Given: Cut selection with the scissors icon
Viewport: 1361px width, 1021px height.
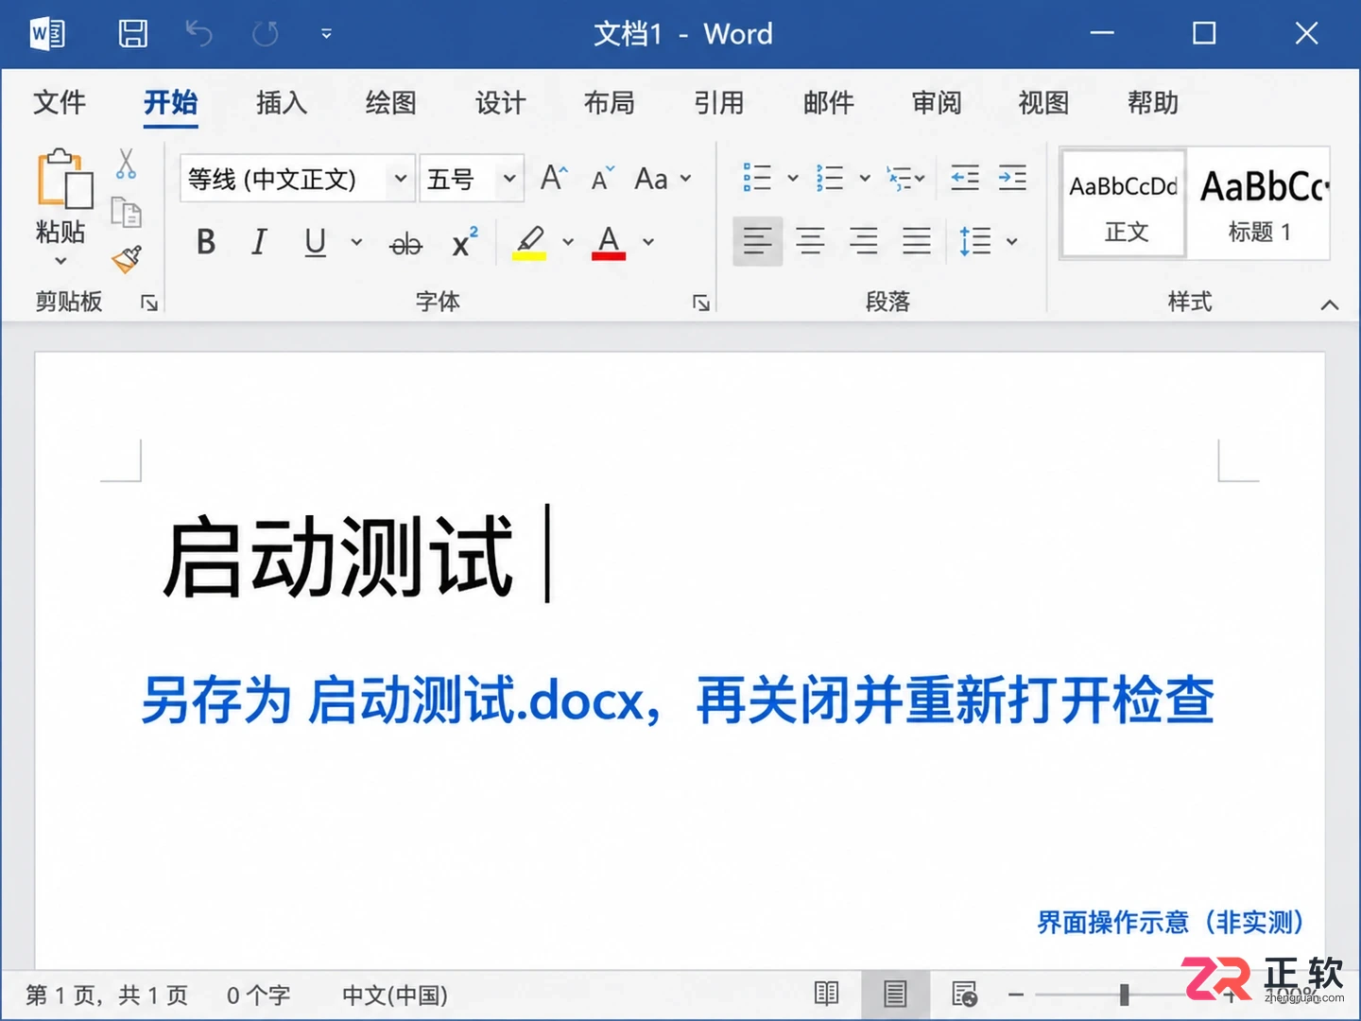Looking at the screenshot, I should 126,164.
